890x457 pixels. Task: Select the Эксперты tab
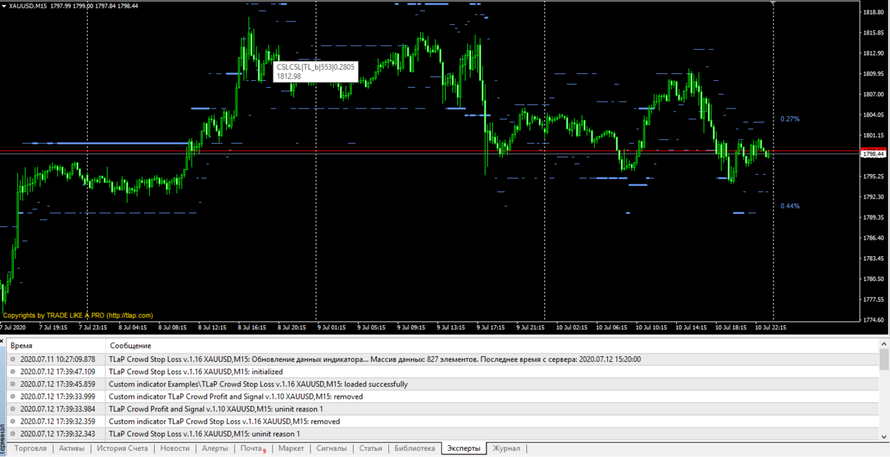click(464, 449)
